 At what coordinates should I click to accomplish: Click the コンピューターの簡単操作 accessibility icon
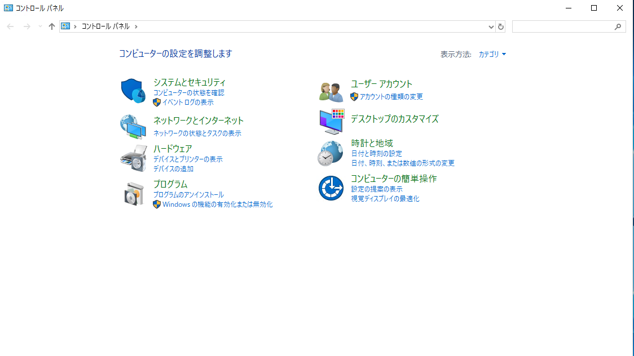click(x=331, y=188)
